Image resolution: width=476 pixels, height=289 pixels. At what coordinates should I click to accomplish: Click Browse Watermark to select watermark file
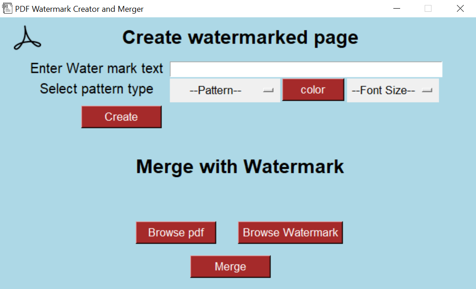290,232
